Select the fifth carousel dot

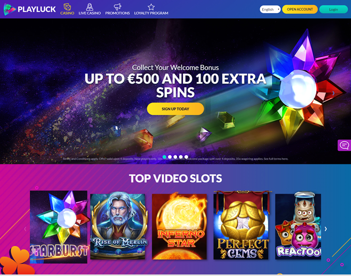186,157
